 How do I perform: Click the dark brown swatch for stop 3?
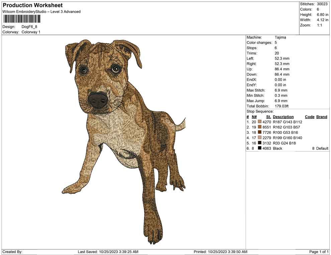[x=259, y=132]
